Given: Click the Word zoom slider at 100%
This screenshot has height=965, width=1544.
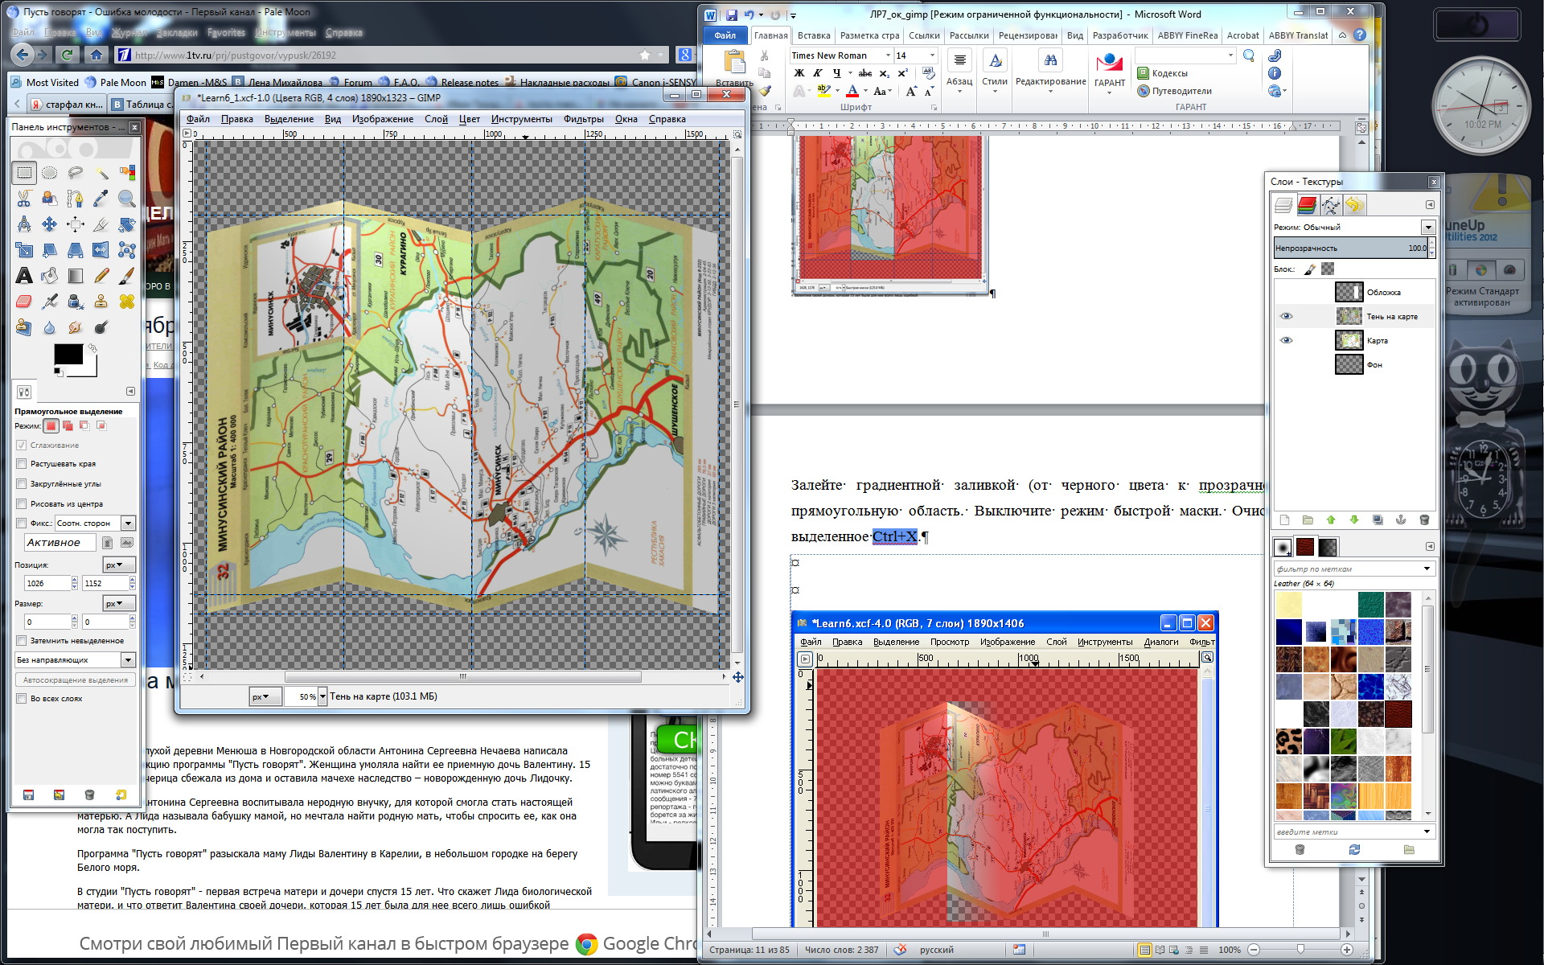Looking at the screenshot, I should pos(1300,950).
